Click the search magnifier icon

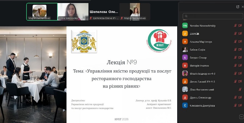(x=186, y=16)
